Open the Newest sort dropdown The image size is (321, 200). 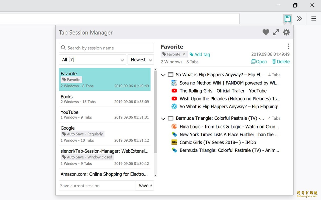pyautogui.click(x=141, y=59)
